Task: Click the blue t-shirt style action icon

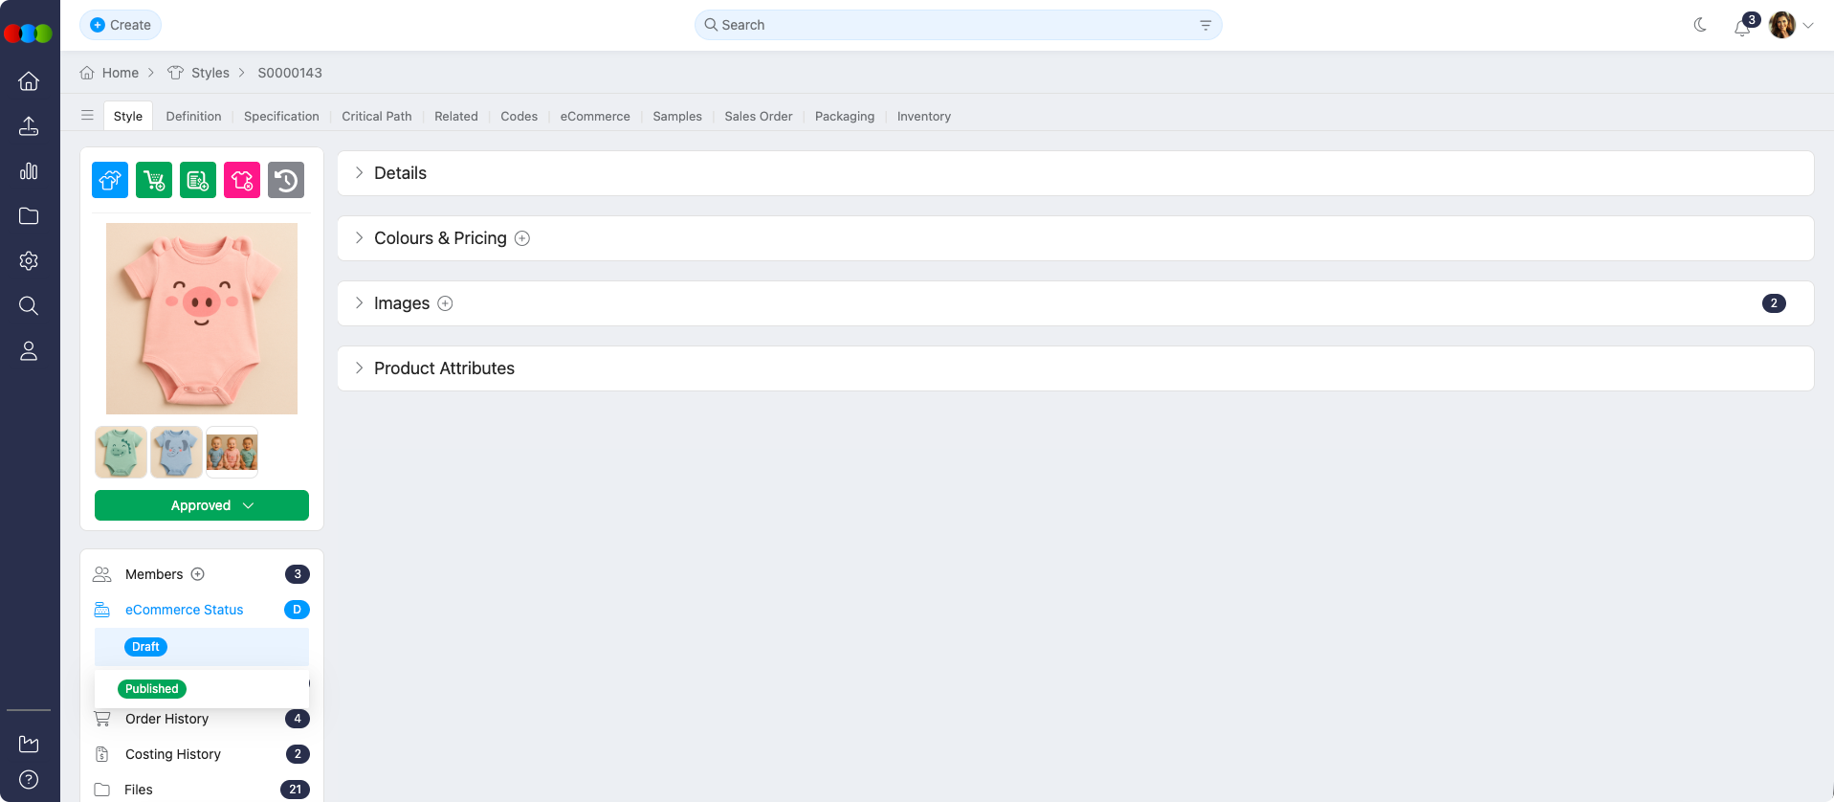Action: click(110, 180)
